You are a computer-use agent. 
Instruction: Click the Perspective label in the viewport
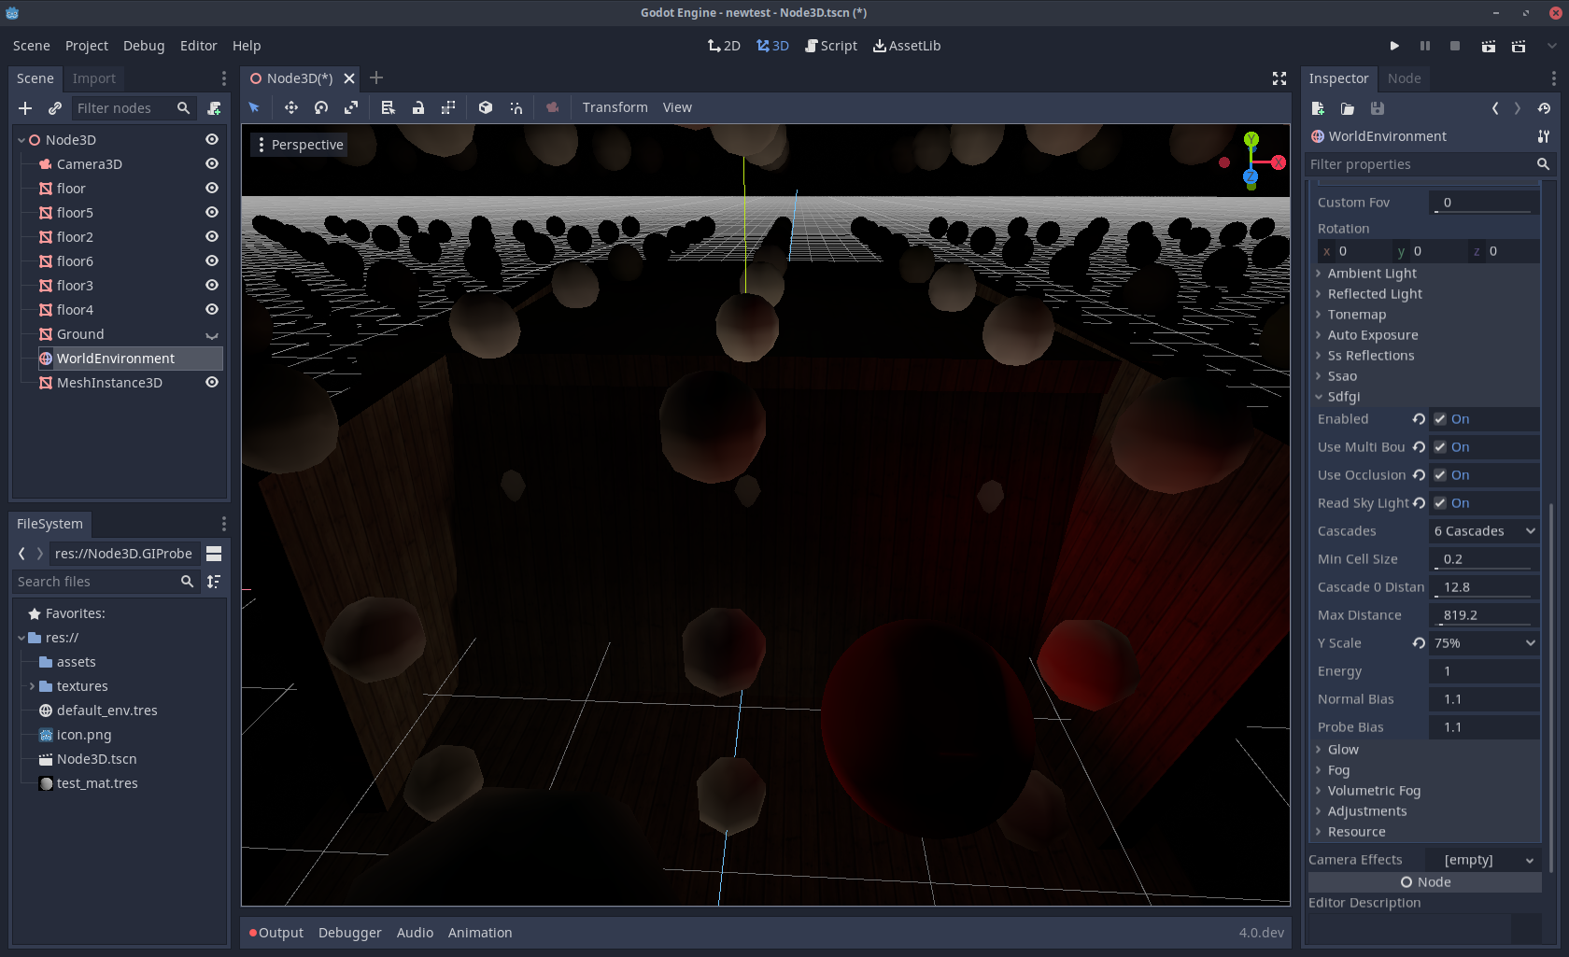(x=306, y=144)
